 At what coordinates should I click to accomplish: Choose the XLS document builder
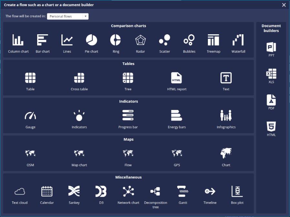tap(271, 74)
